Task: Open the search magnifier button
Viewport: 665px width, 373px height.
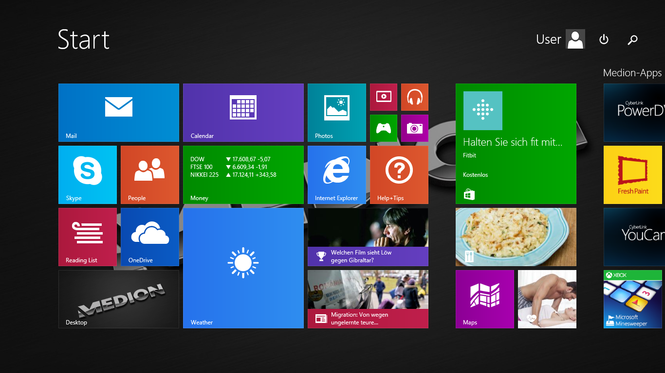Action: [632, 40]
